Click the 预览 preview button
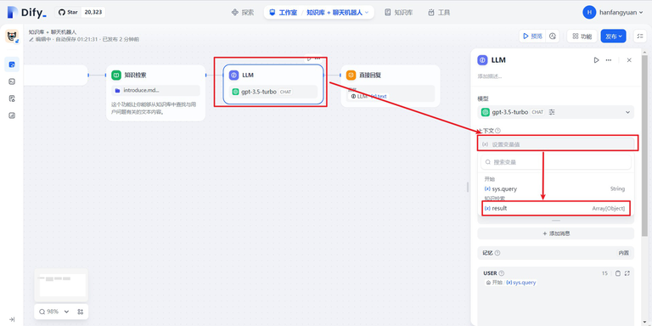 pos(532,37)
